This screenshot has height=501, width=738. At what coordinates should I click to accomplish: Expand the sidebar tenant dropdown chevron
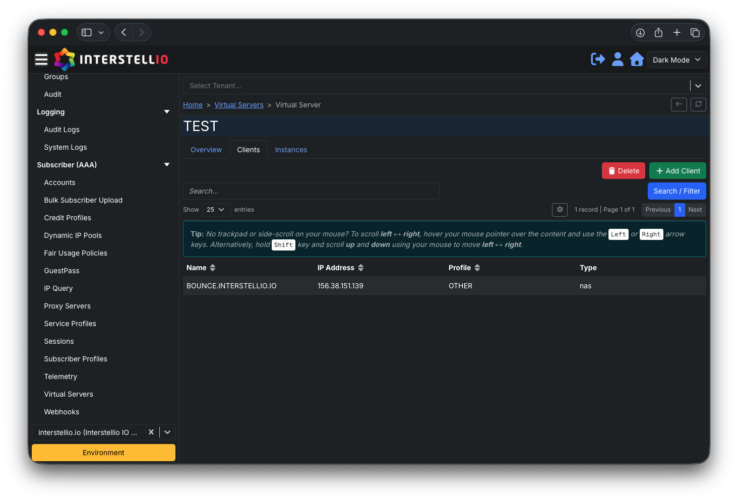[167, 432]
